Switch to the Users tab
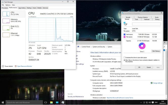Viewport: 168px width, 105px height. coord(34,8)
